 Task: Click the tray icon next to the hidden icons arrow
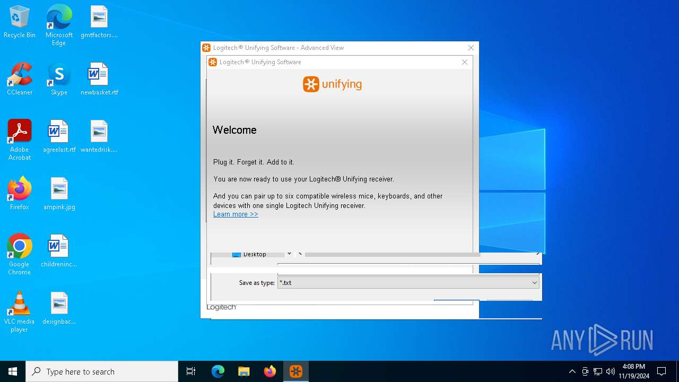[x=585, y=371]
